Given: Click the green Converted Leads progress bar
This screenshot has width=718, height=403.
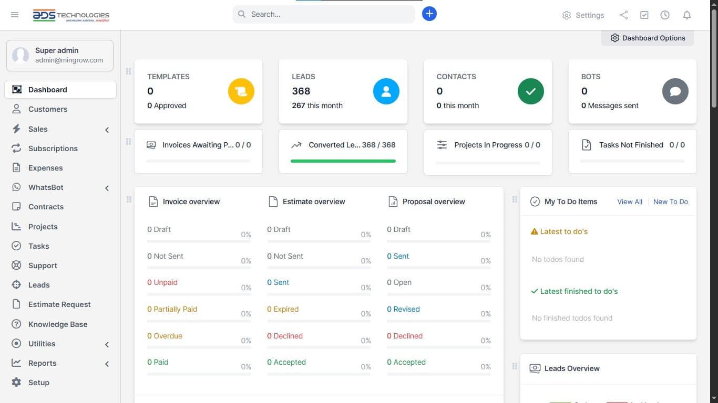Looking at the screenshot, I should [x=343, y=161].
